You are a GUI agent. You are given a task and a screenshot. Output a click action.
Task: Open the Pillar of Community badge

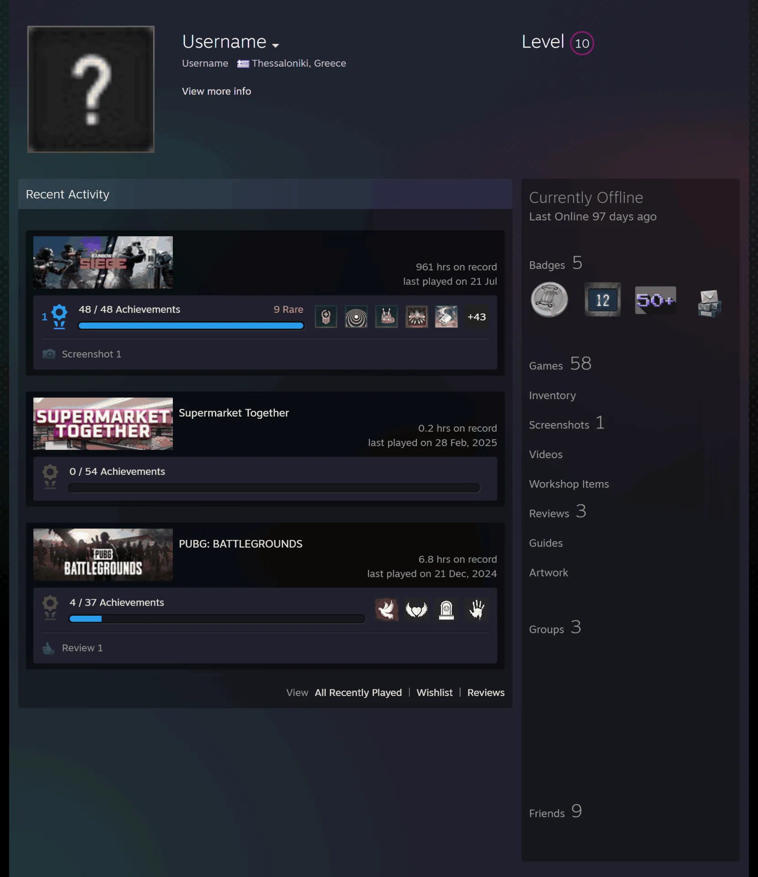pyautogui.click(x=549, y=300)
